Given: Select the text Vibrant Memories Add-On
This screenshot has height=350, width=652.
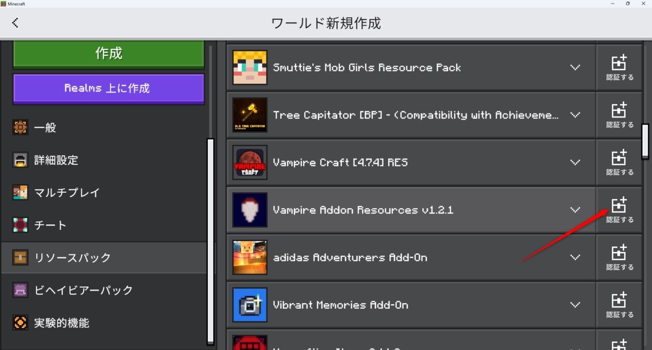Looking at the screenshot, I should 341,305.
